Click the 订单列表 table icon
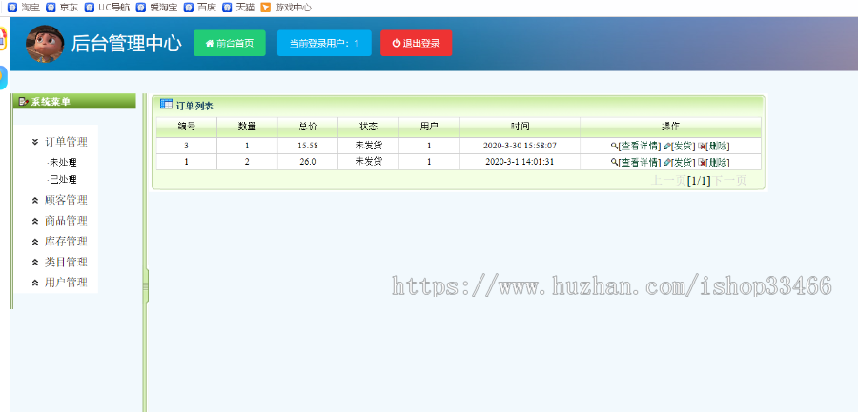 tap(166, 104)
